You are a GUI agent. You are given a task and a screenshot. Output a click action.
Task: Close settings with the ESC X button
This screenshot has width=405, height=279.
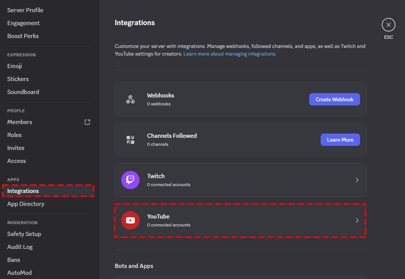[x=389, y=25]
